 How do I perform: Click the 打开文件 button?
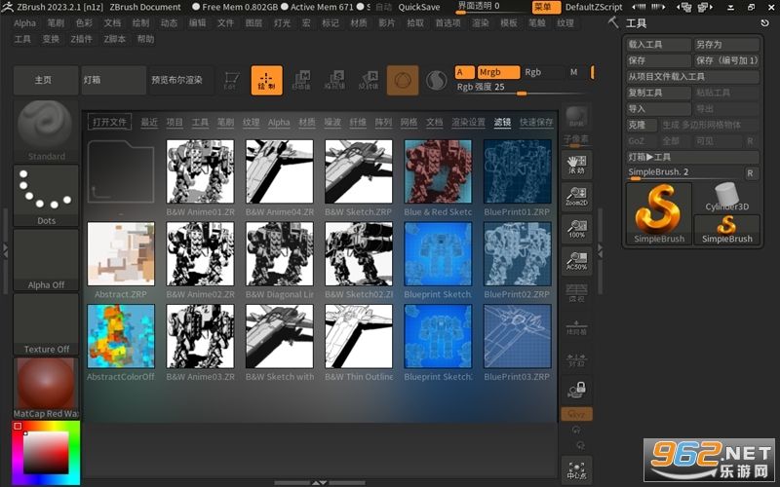tap(109, 122)
